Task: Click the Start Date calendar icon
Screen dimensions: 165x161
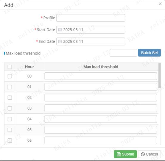Action: 60,30
